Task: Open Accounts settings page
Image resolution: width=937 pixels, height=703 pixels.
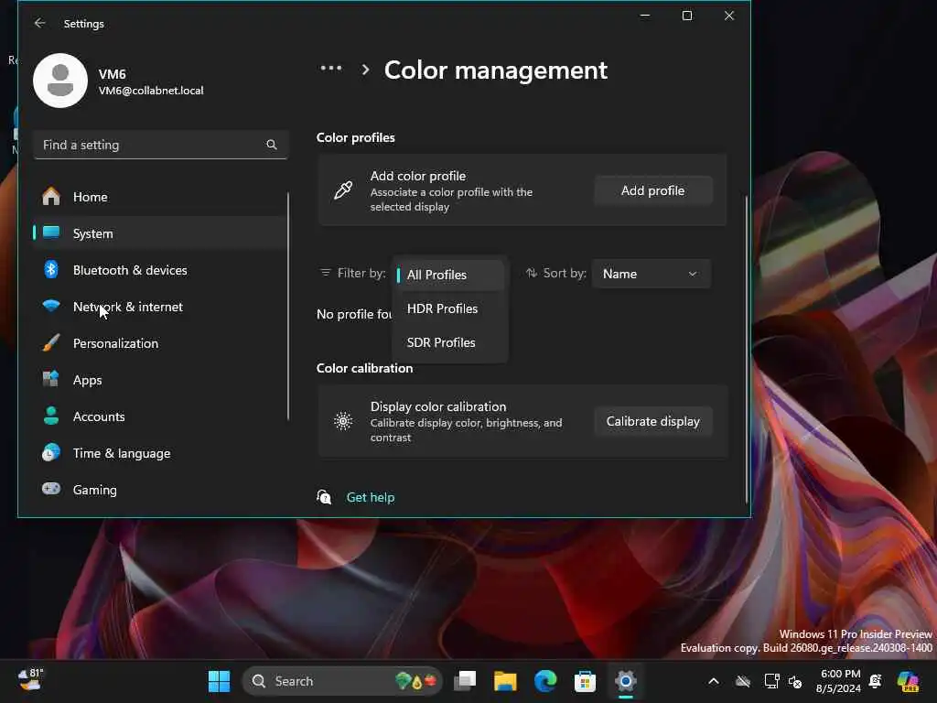Action: (159, 416)
